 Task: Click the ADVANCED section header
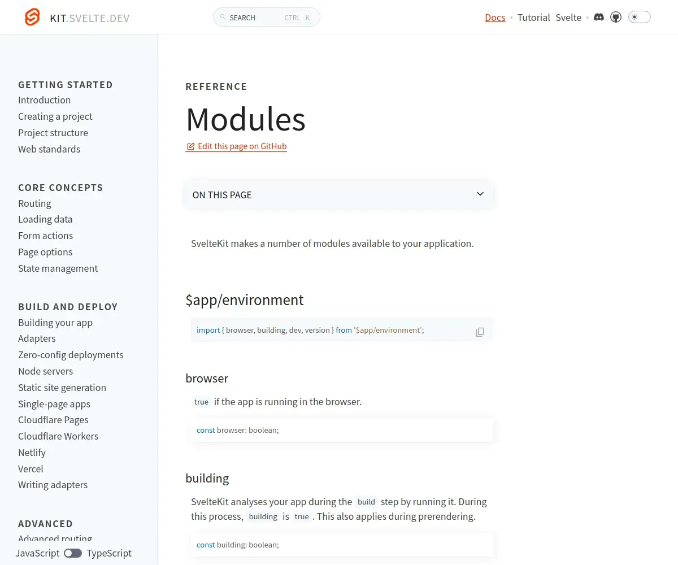coord(45,524)
